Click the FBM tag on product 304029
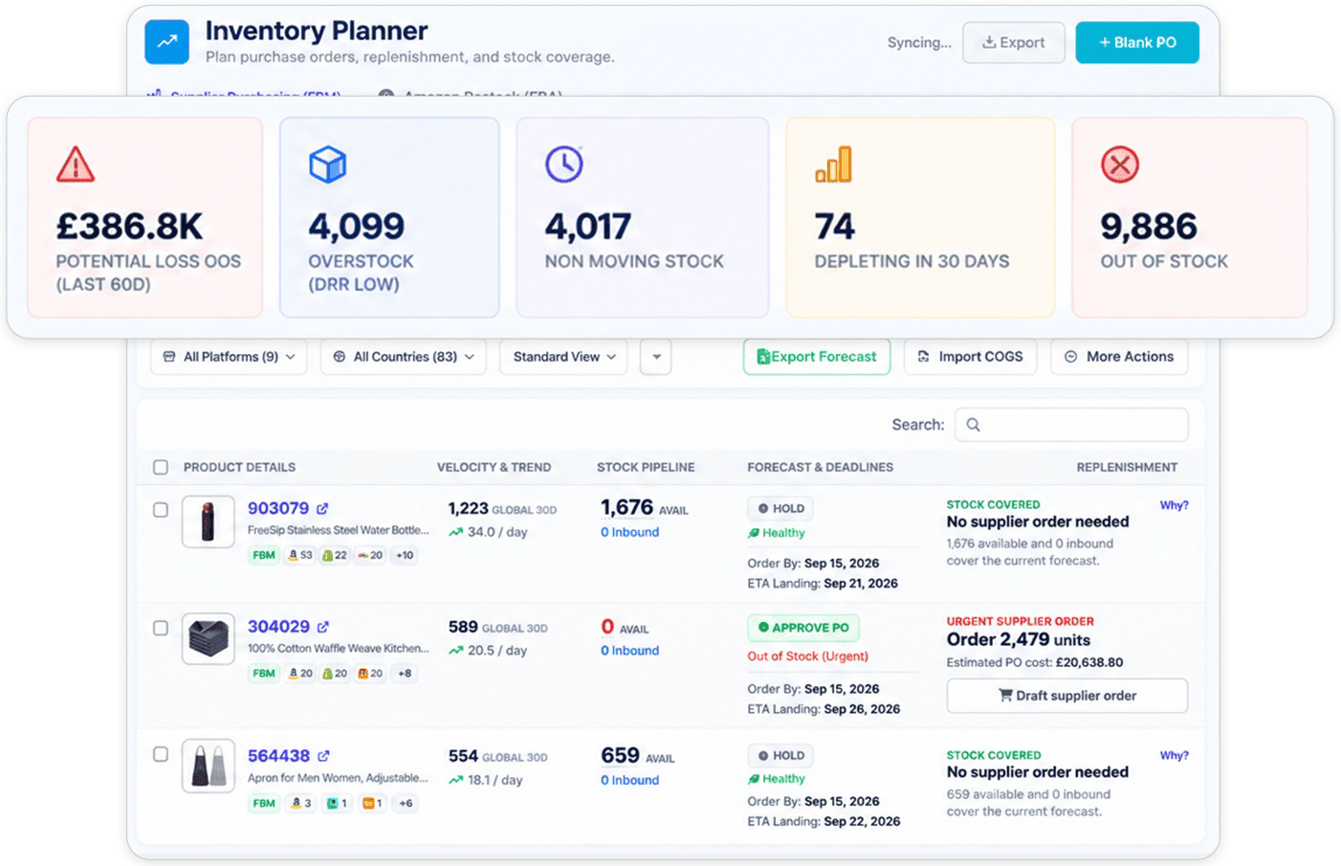This screenshot has height=866, width=1341. [x=264, y=674]
